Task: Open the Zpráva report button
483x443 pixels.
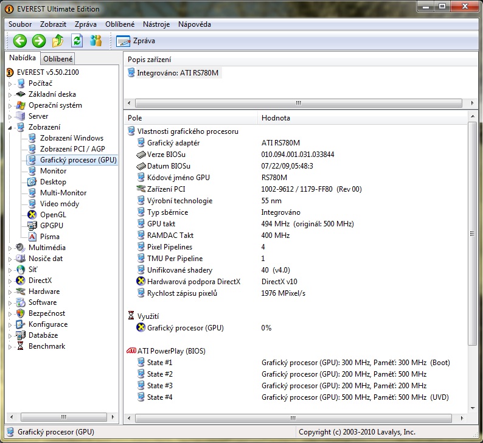Action: point(136,41)
